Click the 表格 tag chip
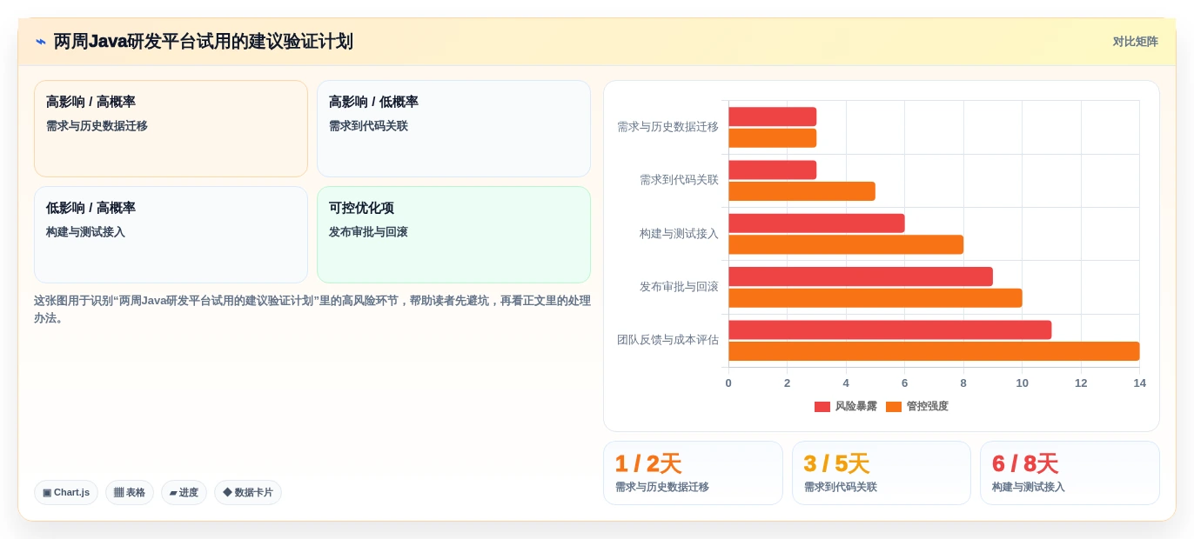Image resolution: width=1194 pixels, height=539 pixels. (x=130, y=493)
